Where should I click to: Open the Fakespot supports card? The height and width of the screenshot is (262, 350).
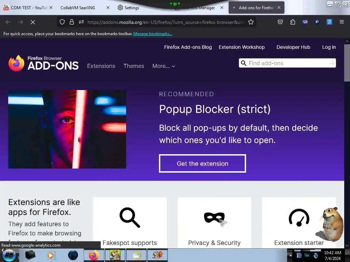[x=130, y=223]
